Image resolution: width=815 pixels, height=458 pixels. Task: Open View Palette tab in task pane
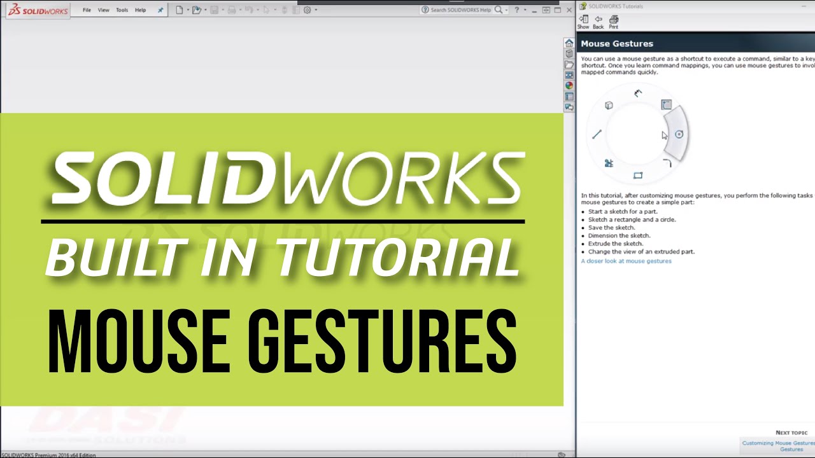(x=569, y=75)
